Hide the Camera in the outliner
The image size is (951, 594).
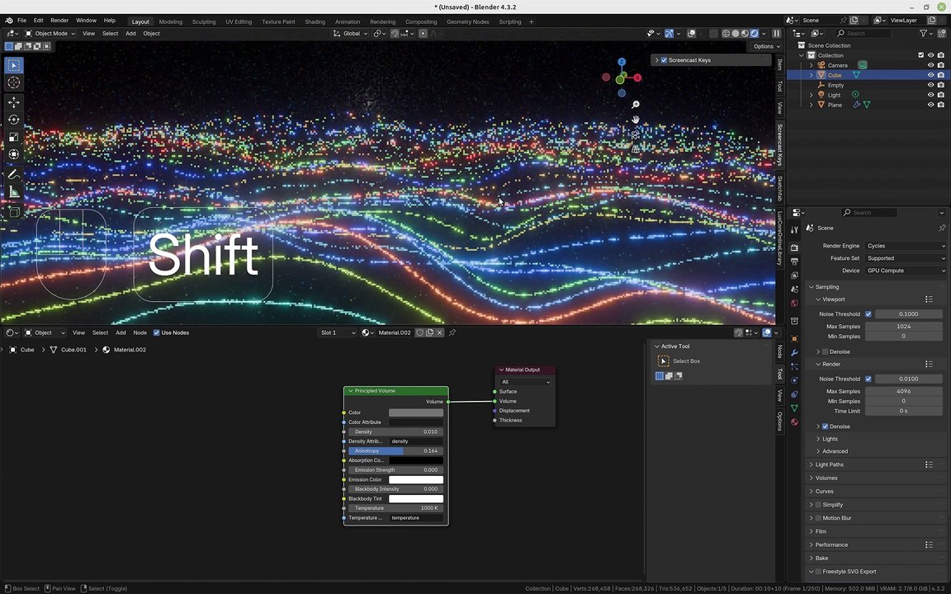(x=930, y=65)
